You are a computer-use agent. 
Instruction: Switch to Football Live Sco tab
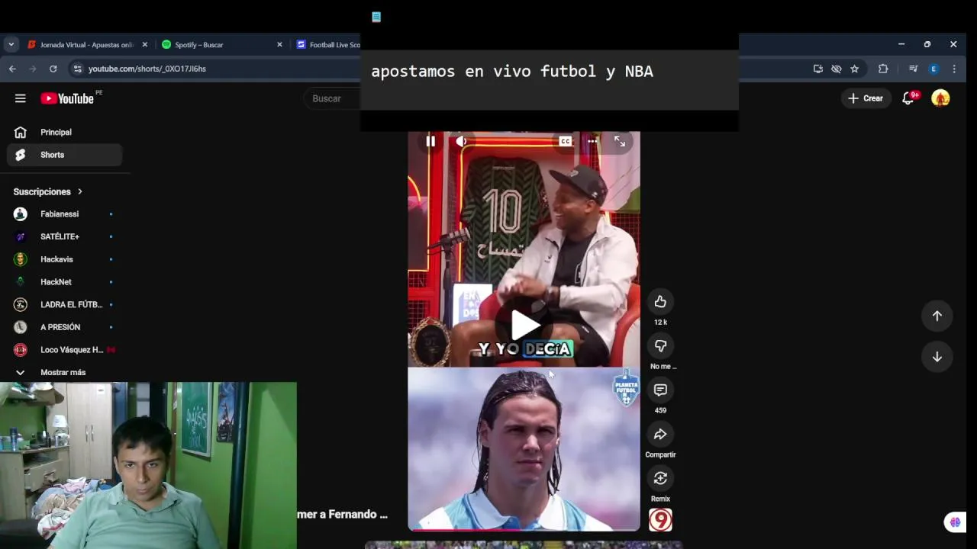pos(328,45)
